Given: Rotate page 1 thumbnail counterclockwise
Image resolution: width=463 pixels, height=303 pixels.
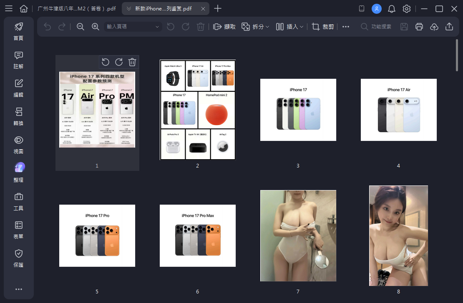Looking at the screenshot, I should (x=106, y=62).
